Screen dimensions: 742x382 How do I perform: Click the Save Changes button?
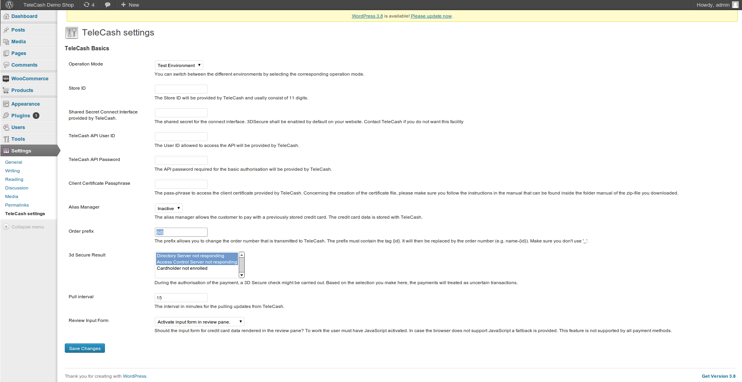point(85,348)
